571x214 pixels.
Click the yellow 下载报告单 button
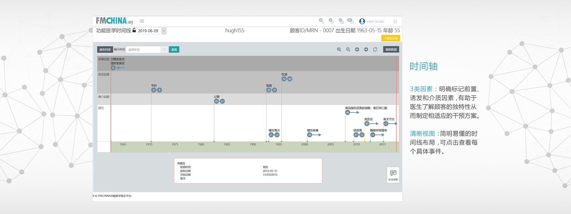(390, 38)
